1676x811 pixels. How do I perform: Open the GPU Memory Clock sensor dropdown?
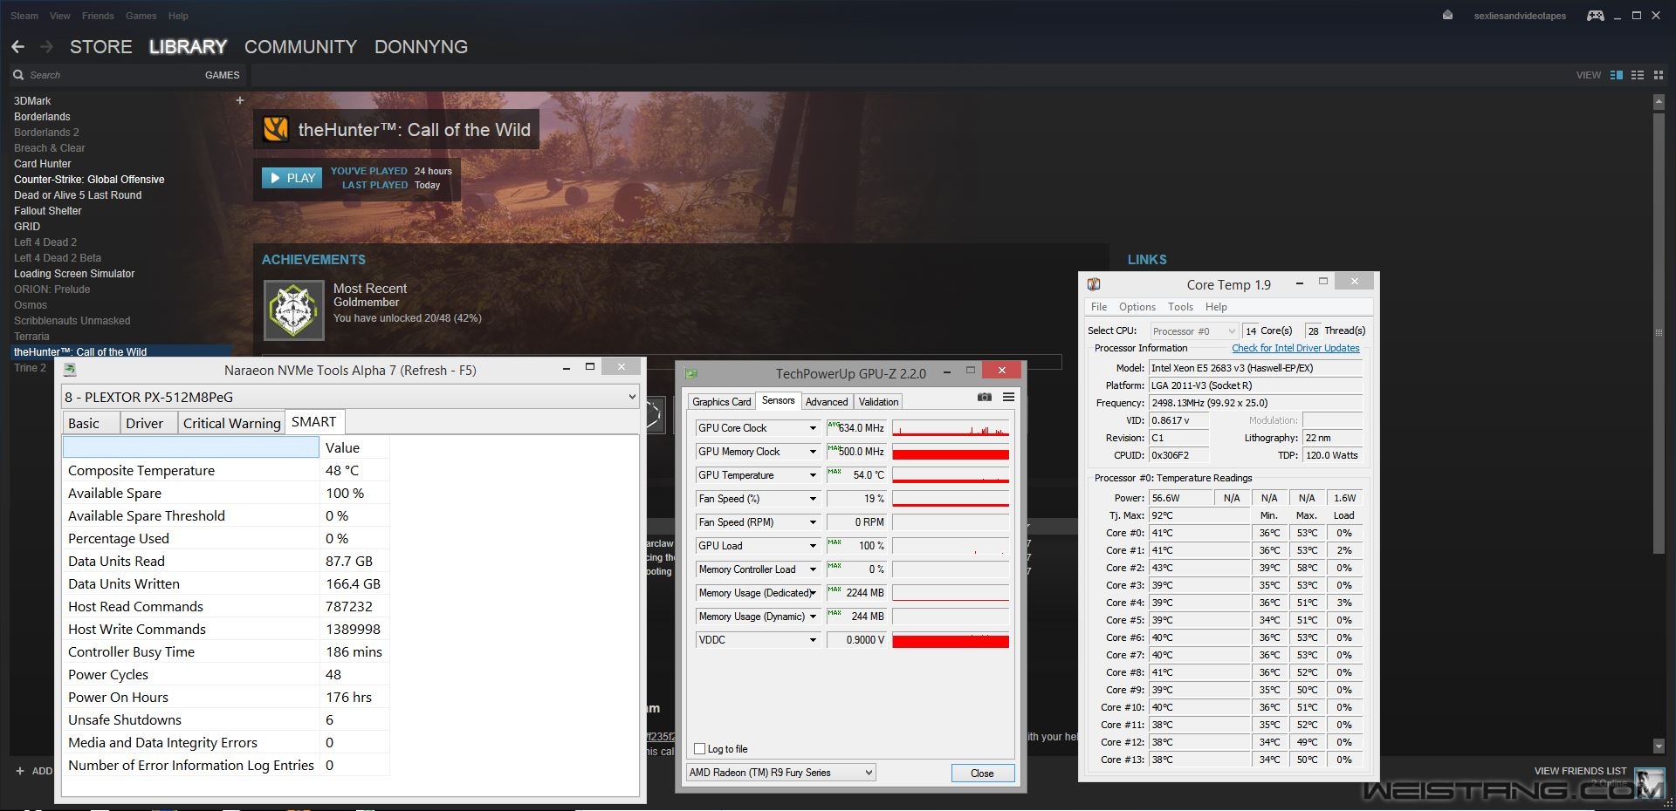pyautogui.click(x=813, y=452)
